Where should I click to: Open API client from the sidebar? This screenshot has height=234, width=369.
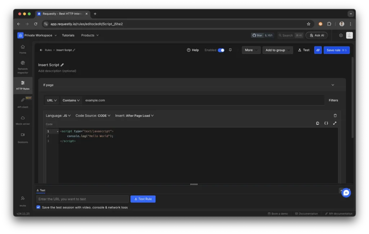click(23, 102)
